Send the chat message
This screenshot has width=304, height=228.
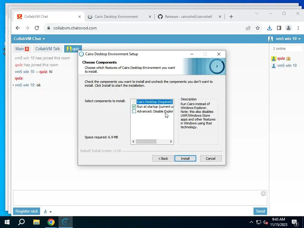pyautogui.click(x=260, y=211)
